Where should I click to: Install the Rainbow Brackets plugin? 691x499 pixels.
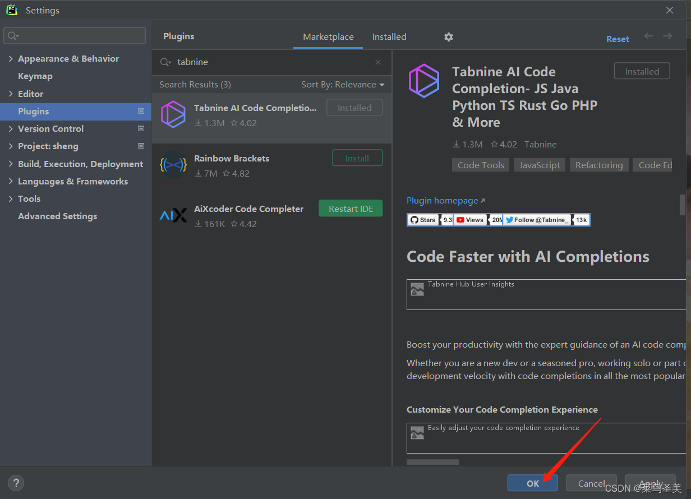click(x=357, y=158)
